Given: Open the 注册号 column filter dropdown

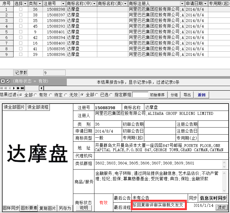Looking at the screenshot, I should pos(63,3).
